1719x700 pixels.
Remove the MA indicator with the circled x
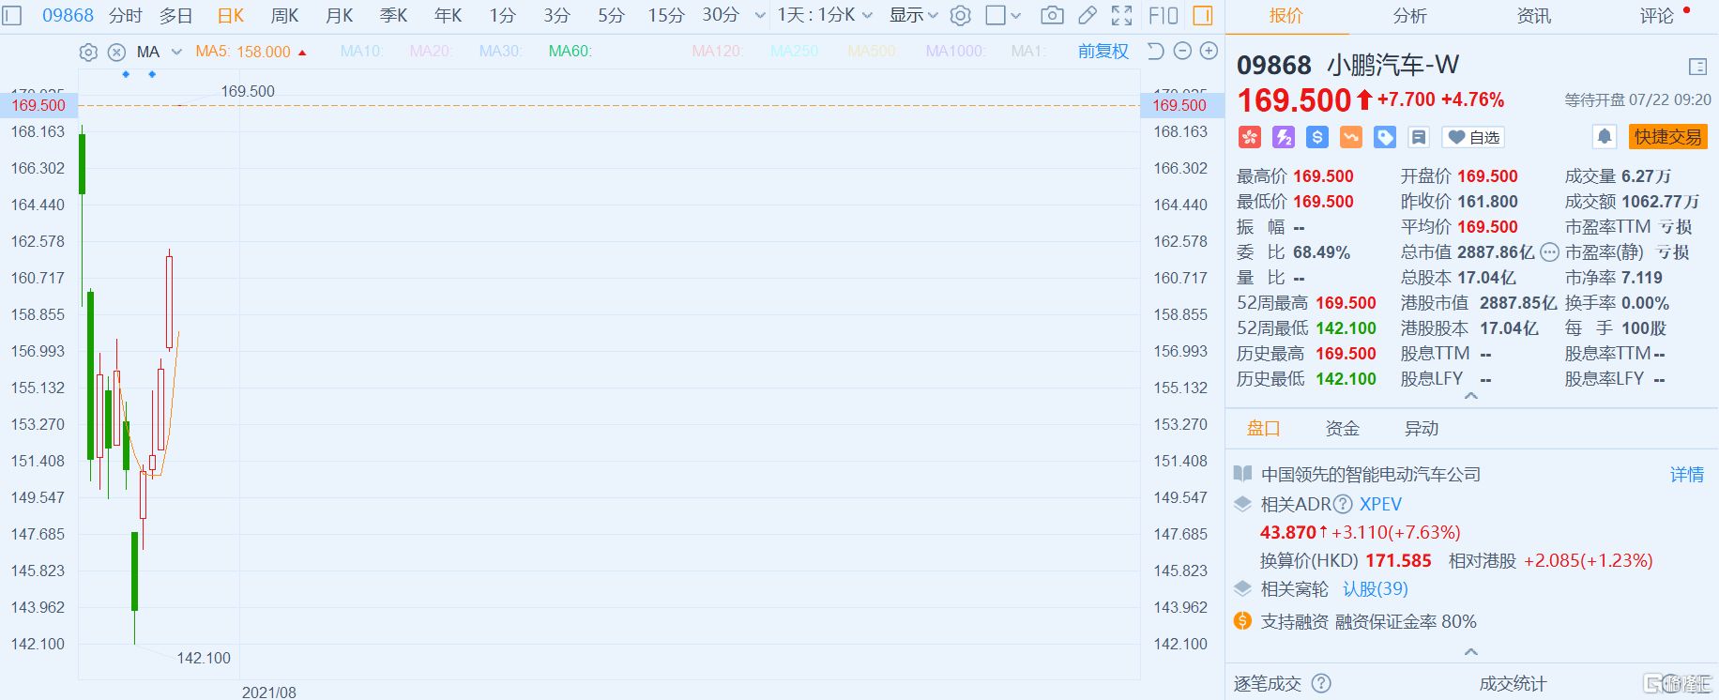(x=116, y=53)
